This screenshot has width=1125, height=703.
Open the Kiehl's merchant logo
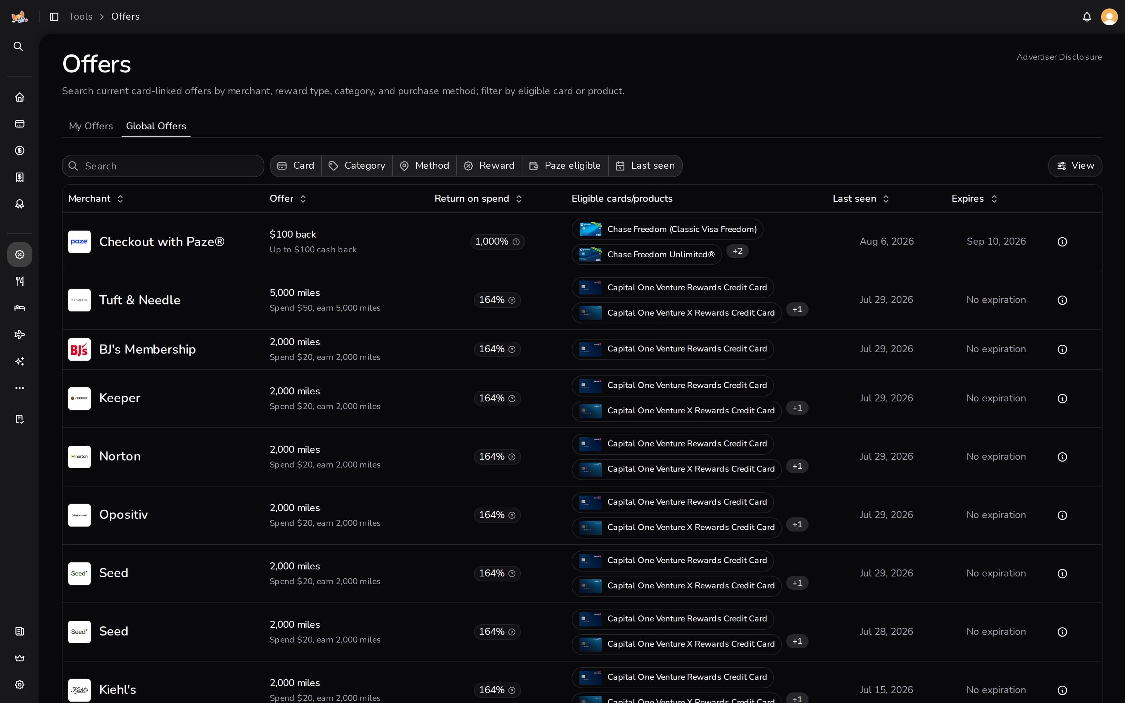click(79, 690)
